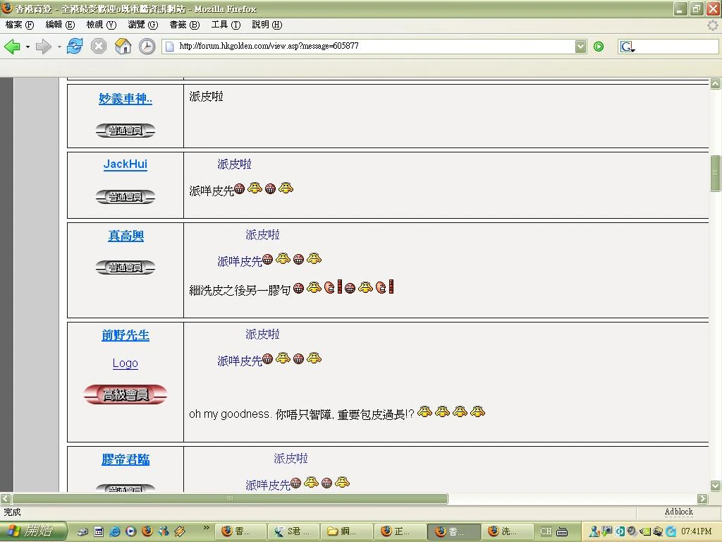722x542 pixels.
Task: Switch to the 正... Firefox taskbar window
Action: [399, 531]
